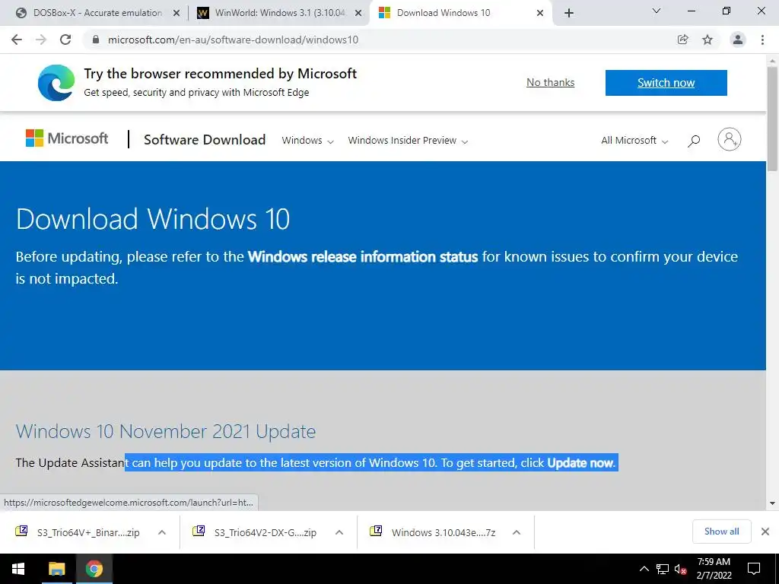779x584 pixels.
Task: Open the taskbar clock showing 7:59 AM
Action: pos(714,569)
